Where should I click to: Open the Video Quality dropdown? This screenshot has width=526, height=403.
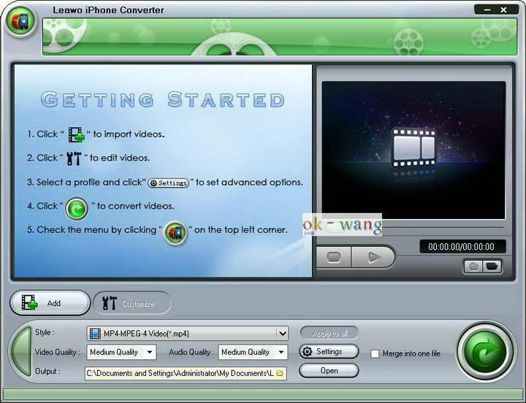(121, 352)
